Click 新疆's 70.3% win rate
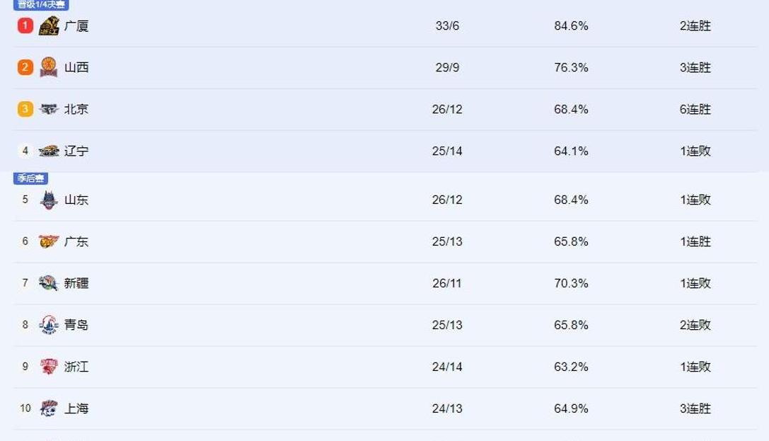 (571, 283)
